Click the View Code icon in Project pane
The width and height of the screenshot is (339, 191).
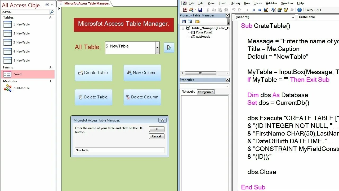(184, 21)
